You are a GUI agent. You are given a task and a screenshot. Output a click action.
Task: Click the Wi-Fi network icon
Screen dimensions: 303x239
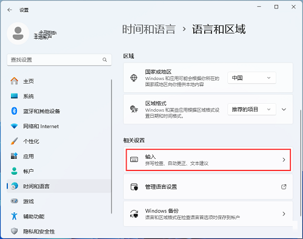click(14, 126)
